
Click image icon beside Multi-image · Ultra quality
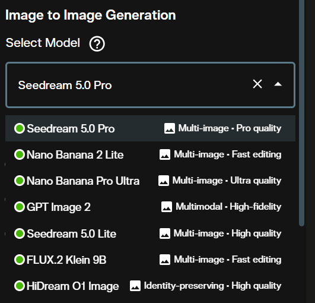tap(164, 181)
